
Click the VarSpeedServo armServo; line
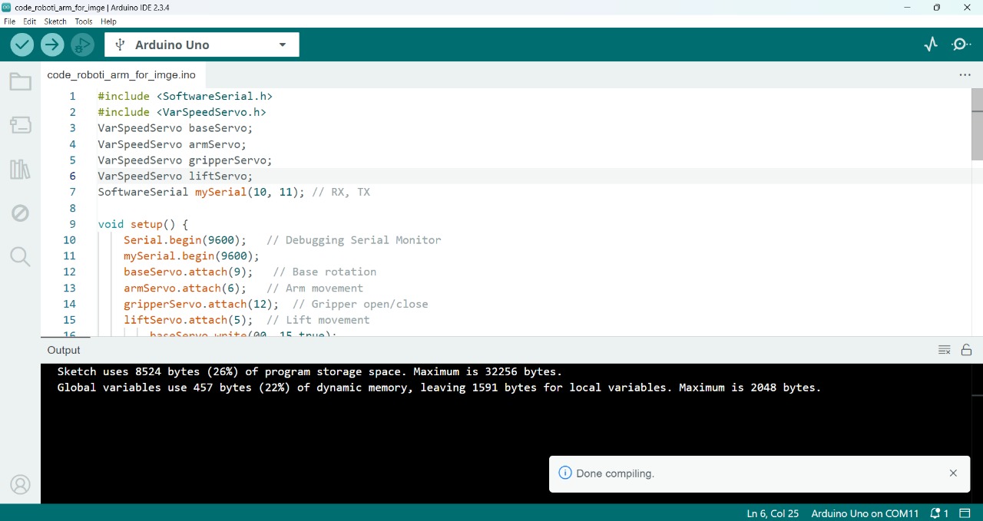(172, 144)
